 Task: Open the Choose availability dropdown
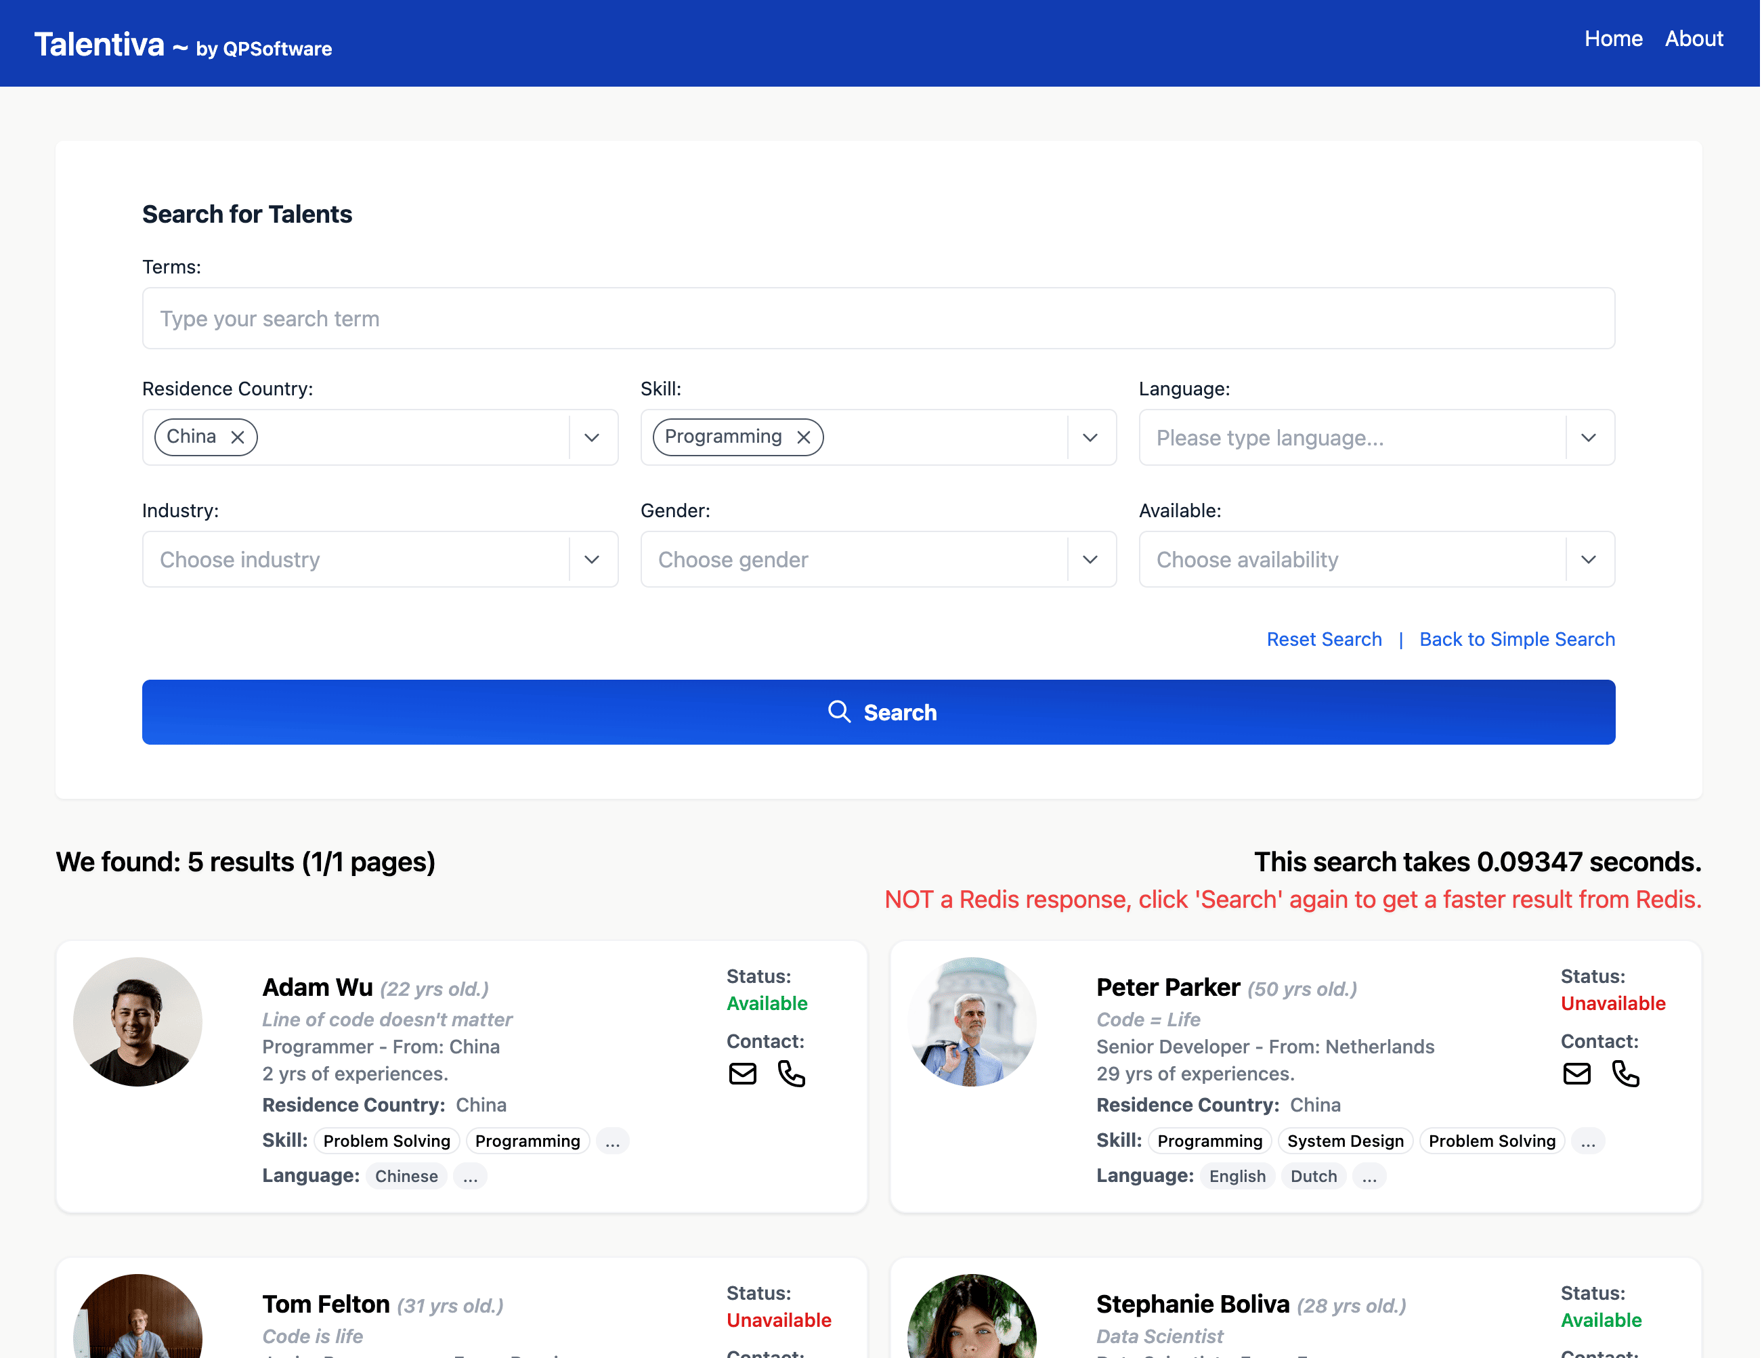tap(1588, 559)
